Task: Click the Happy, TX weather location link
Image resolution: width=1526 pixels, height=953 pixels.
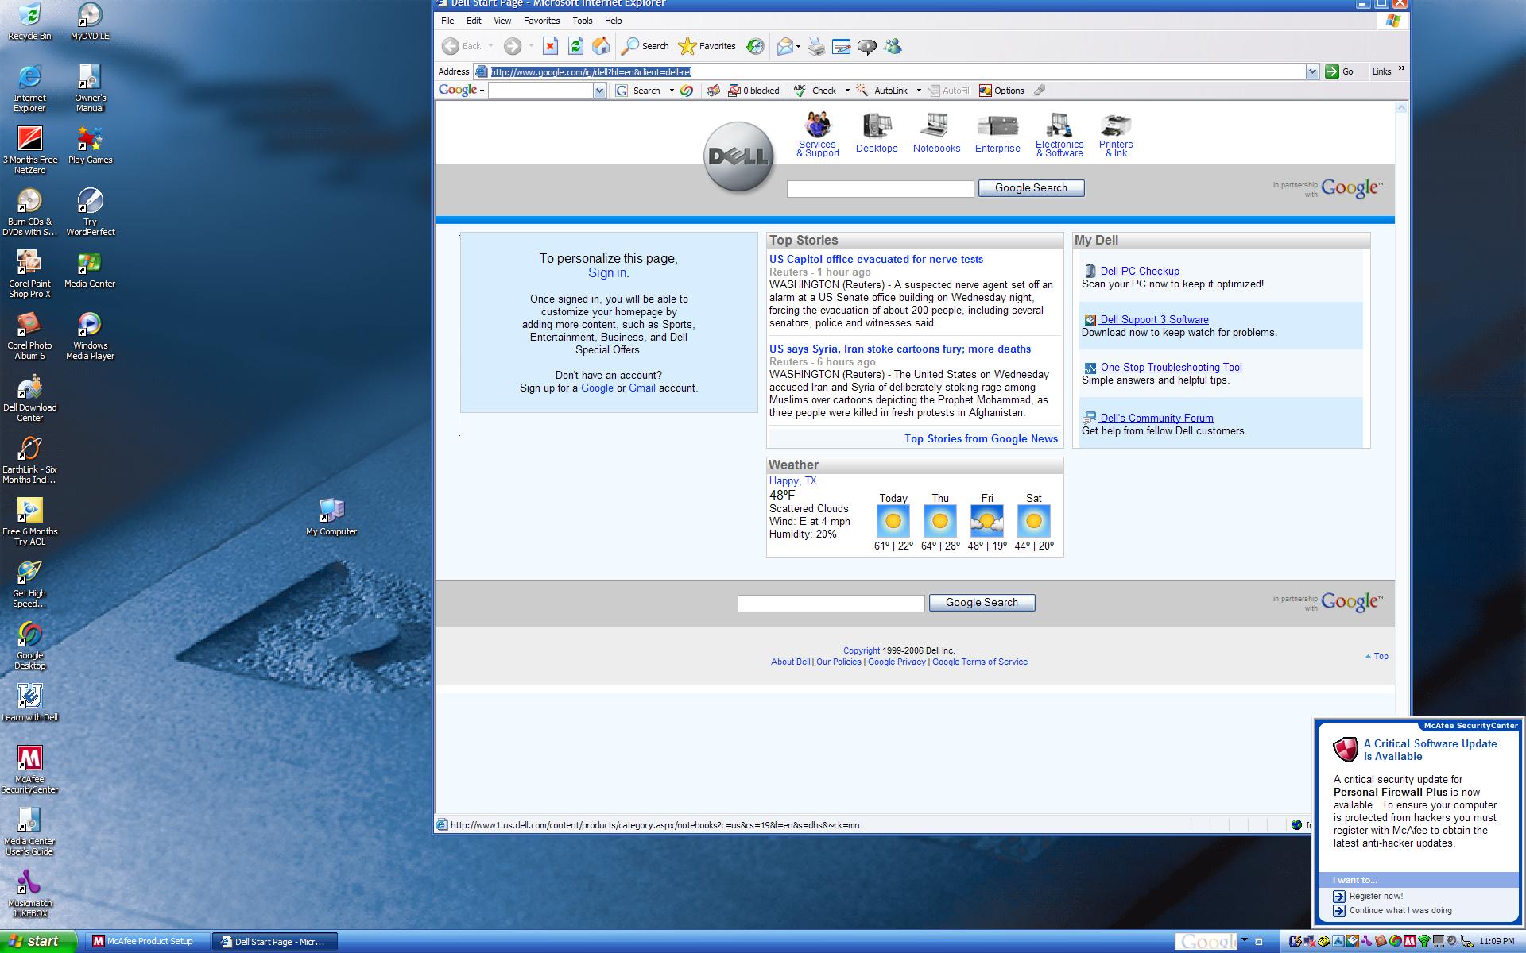Action: [792, 480]
